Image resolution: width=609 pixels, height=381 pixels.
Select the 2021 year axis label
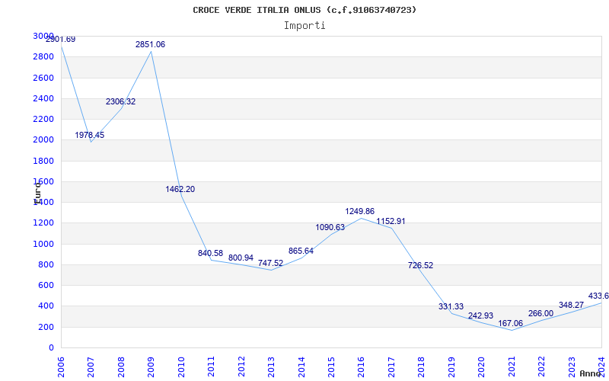[x=512, y=367]
